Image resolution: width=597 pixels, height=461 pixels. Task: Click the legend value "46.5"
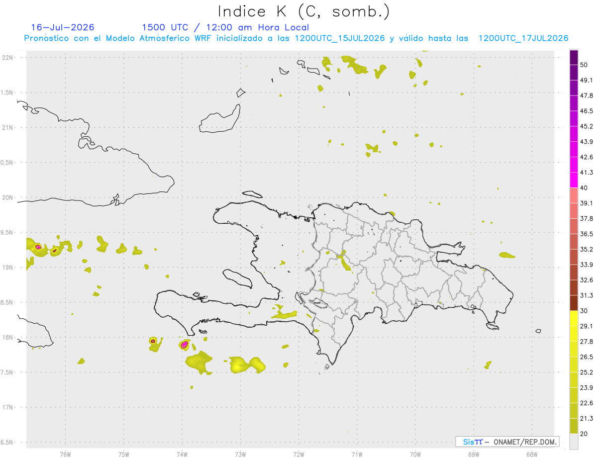point(587,111)
